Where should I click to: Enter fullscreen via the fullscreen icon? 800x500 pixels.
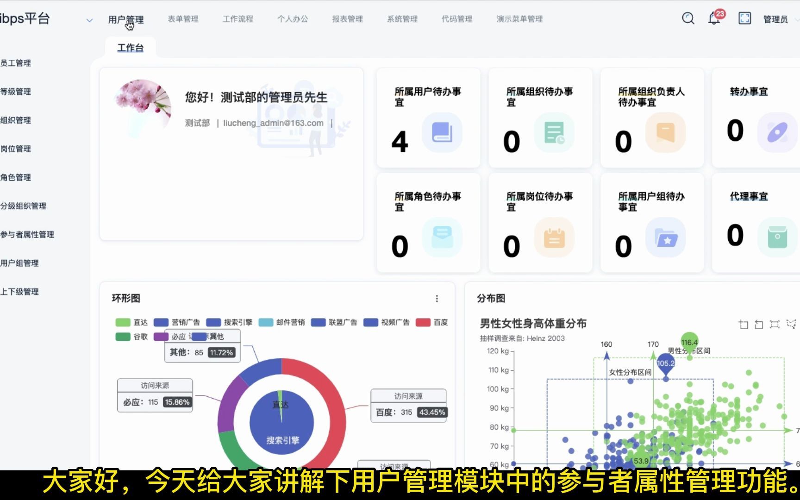pyautogui.click(x=744, y=19)
